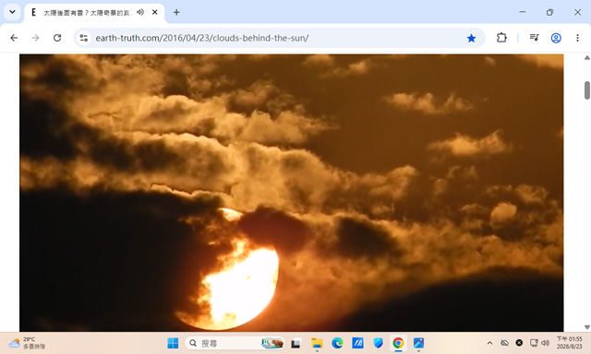Show hidden system tray icons
This screenshot has width=591, height=354.
pyautogui.click(x=489, y=343)
